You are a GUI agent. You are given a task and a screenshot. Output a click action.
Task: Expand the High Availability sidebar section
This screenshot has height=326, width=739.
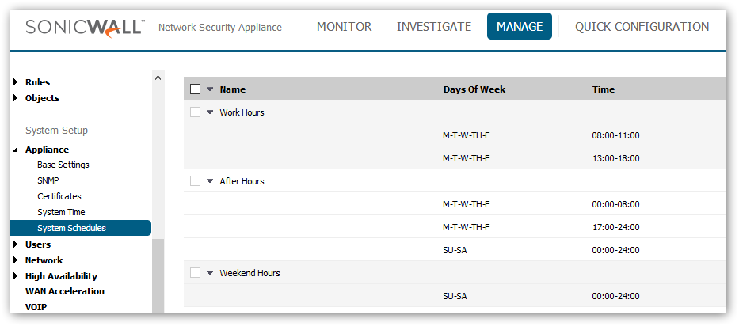point(16,276)
